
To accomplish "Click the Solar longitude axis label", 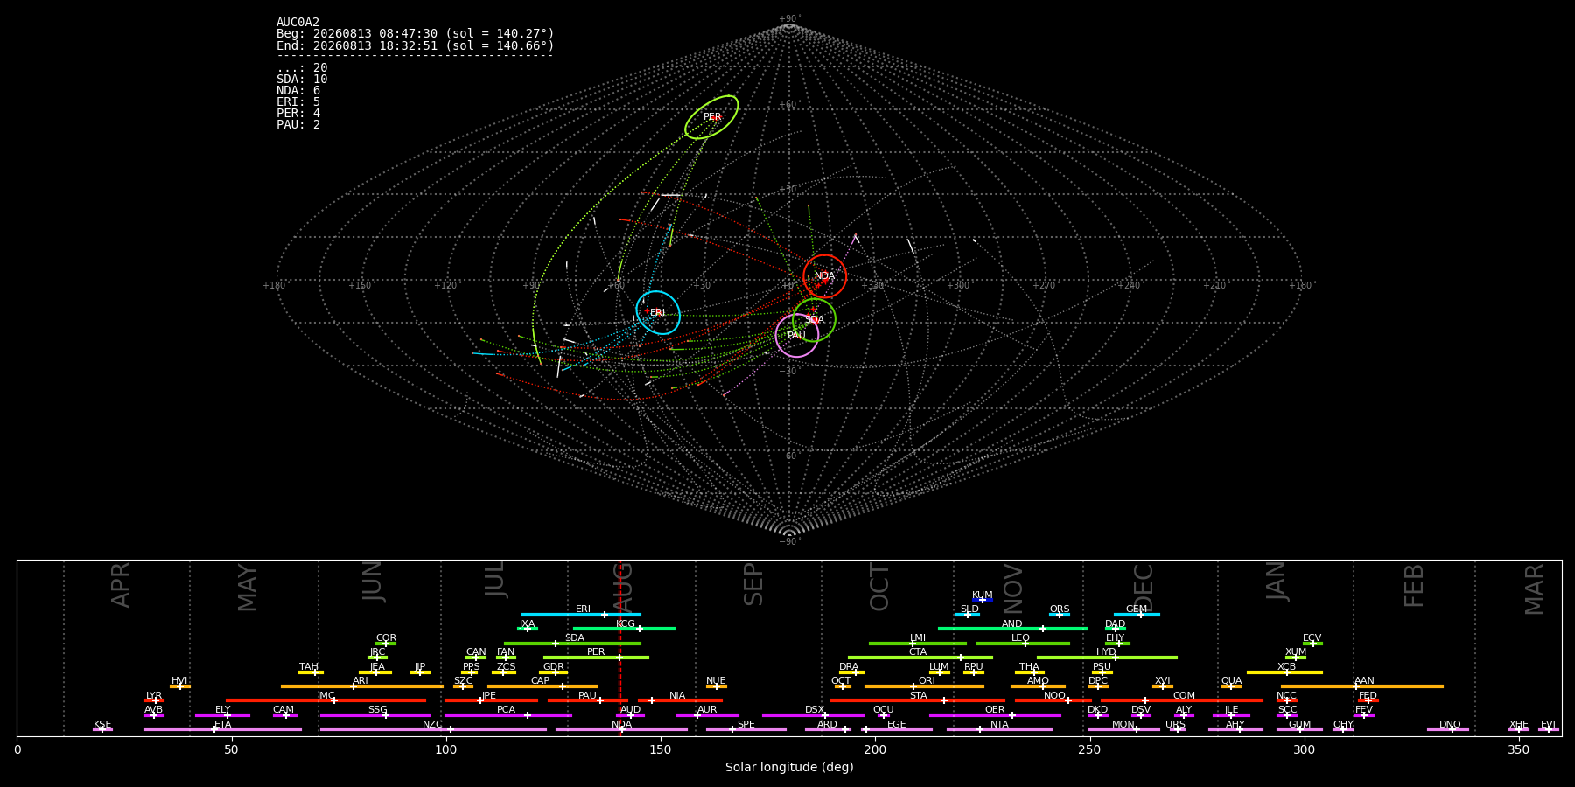I will point(789,767).
